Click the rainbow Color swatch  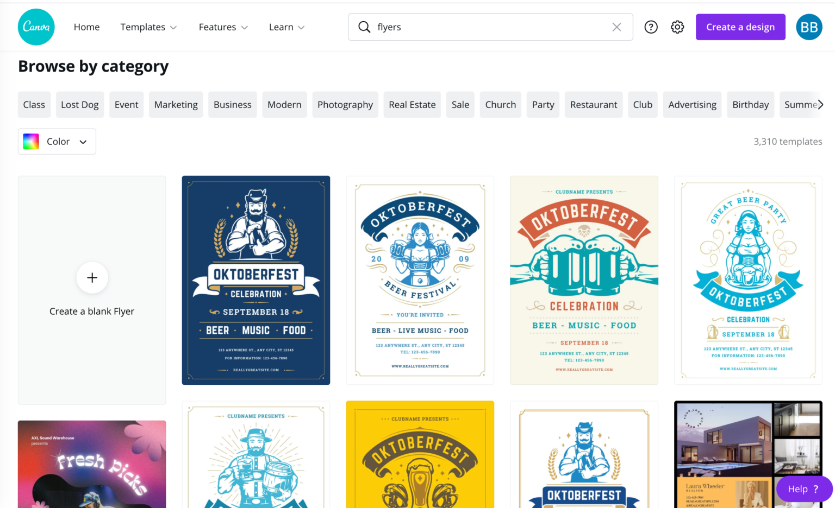click(x=31, y=142)
